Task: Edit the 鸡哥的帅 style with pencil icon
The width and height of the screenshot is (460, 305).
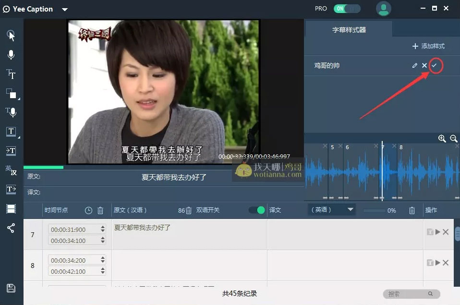Action: (x=414, y=65)
